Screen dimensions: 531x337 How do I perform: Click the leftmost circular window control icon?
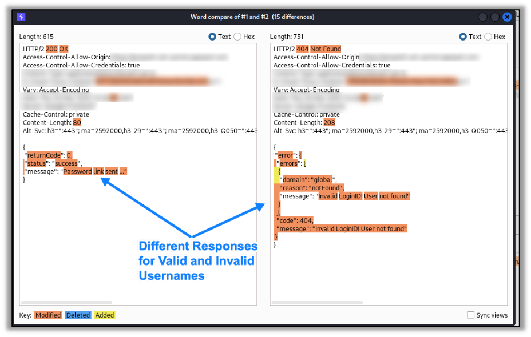click(482, 17)
